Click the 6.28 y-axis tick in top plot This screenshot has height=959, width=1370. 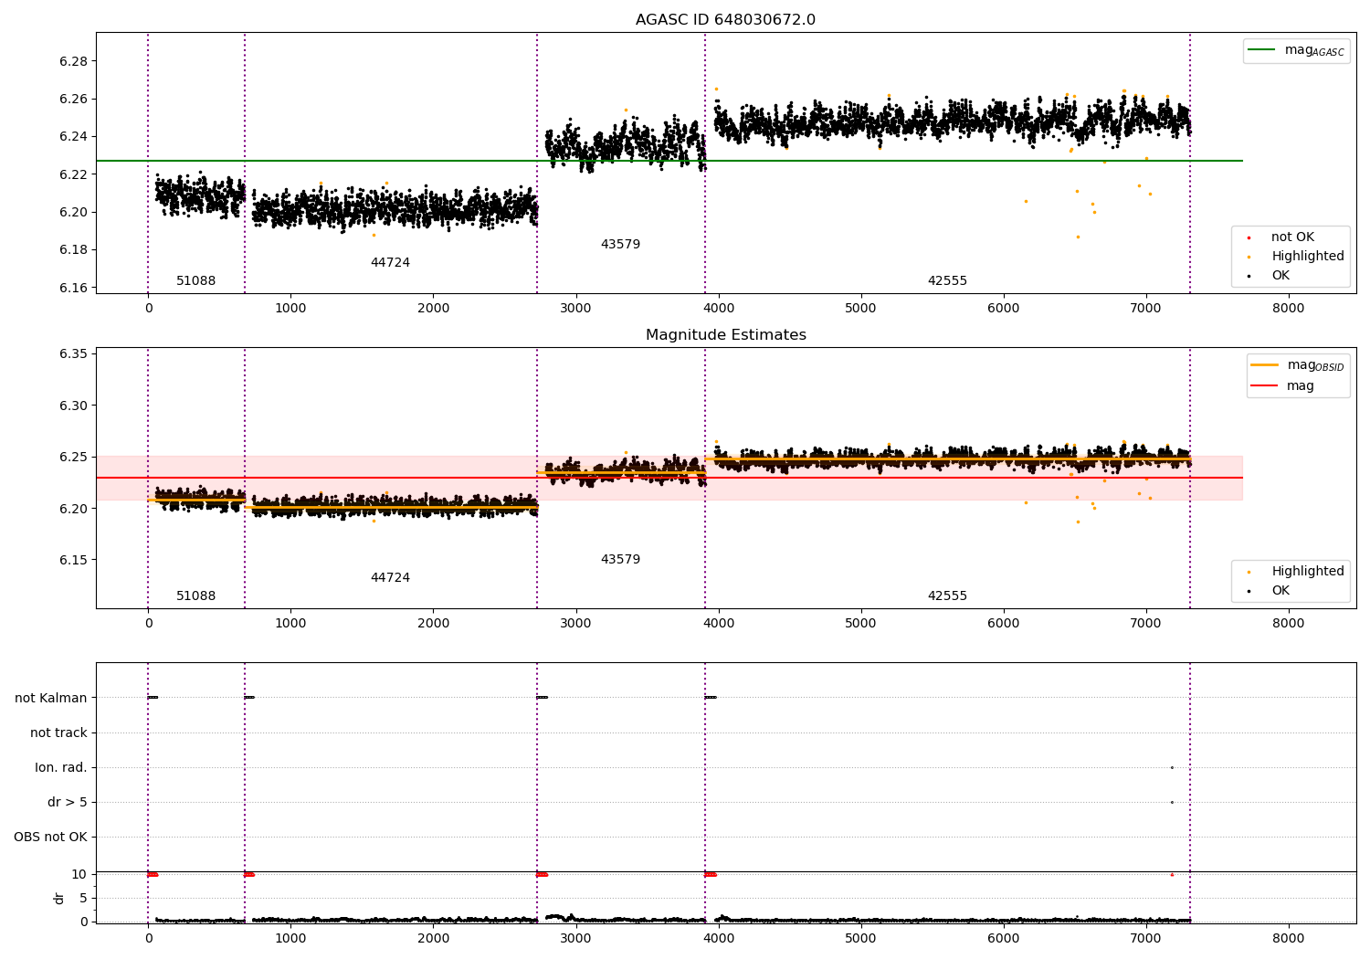coord(72,61)
